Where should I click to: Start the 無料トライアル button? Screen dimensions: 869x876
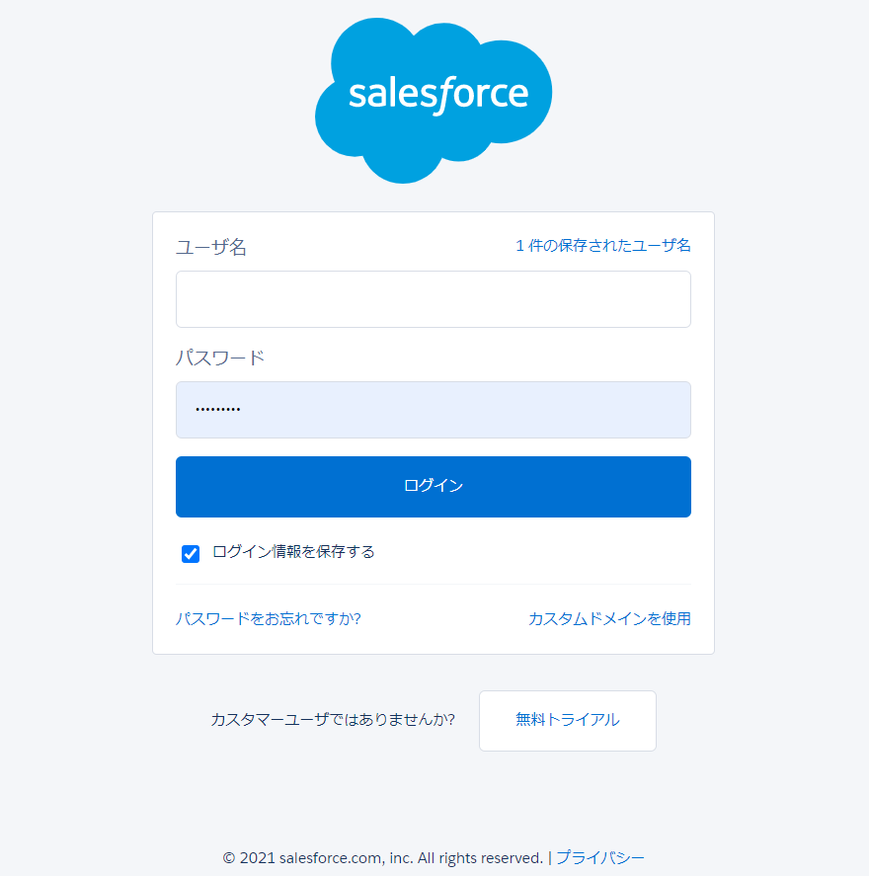(568, 721)
